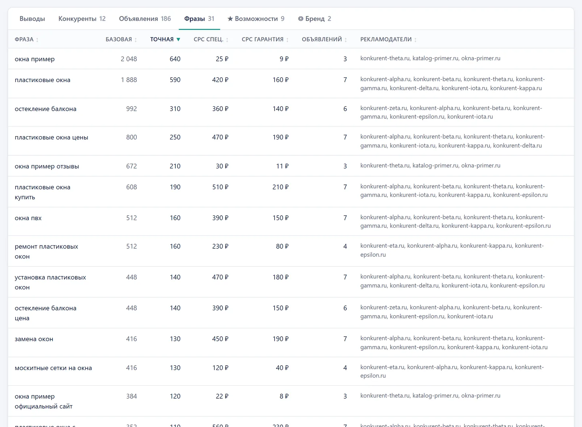Click advertisers list in 'окна пример' row
The width and height of the screenshot is (582, 427).
430,58
